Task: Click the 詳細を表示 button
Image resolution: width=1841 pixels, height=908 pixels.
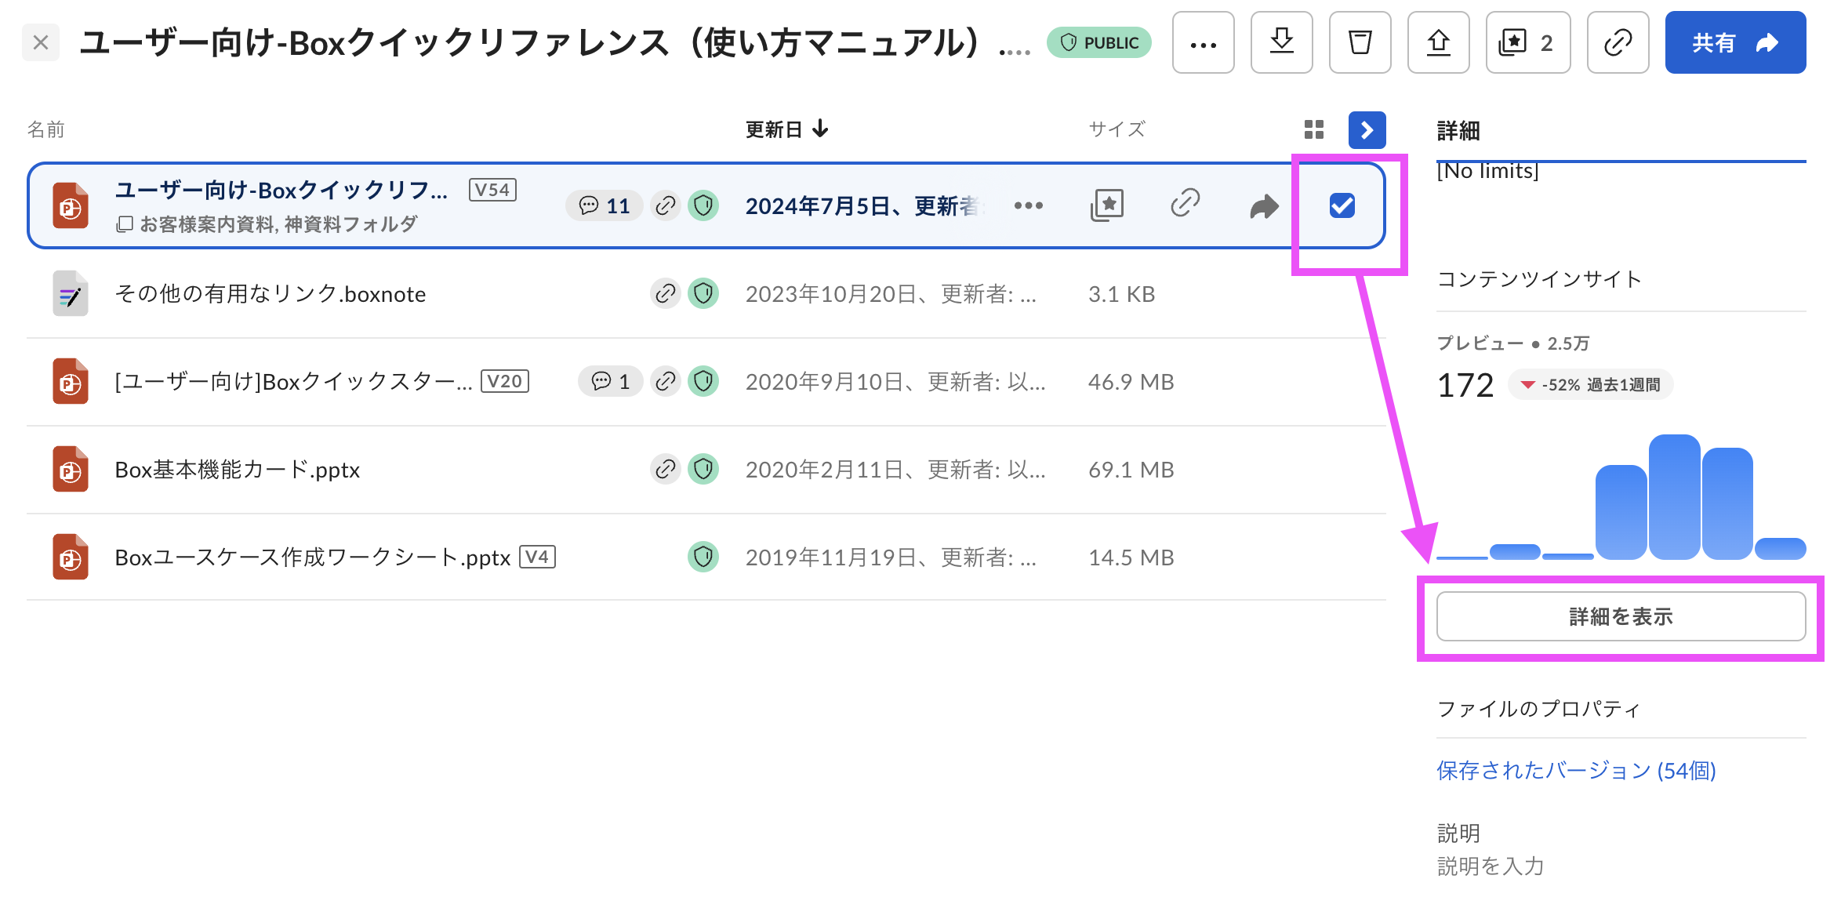Action: coord(1621,616)
